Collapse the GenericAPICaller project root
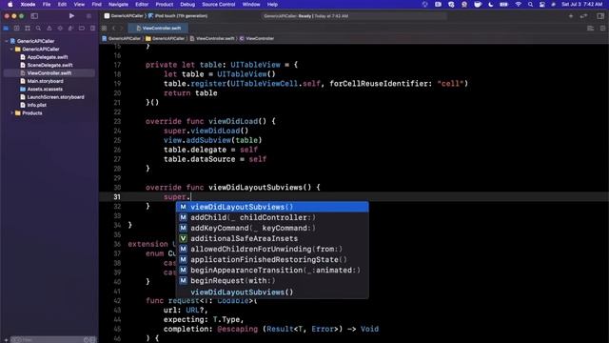609x343 pixels. (7, 41)
